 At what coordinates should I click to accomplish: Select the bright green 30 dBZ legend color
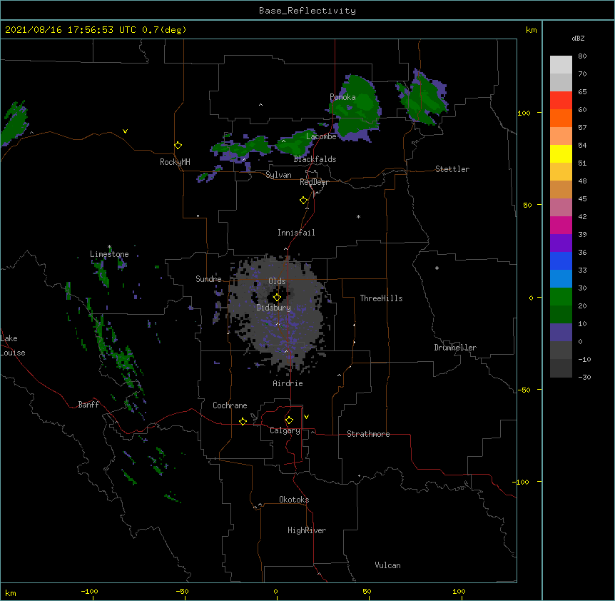point(561,297)
